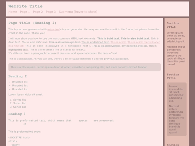Click the first 'Unsorted list' item

[x=19, y=82]
